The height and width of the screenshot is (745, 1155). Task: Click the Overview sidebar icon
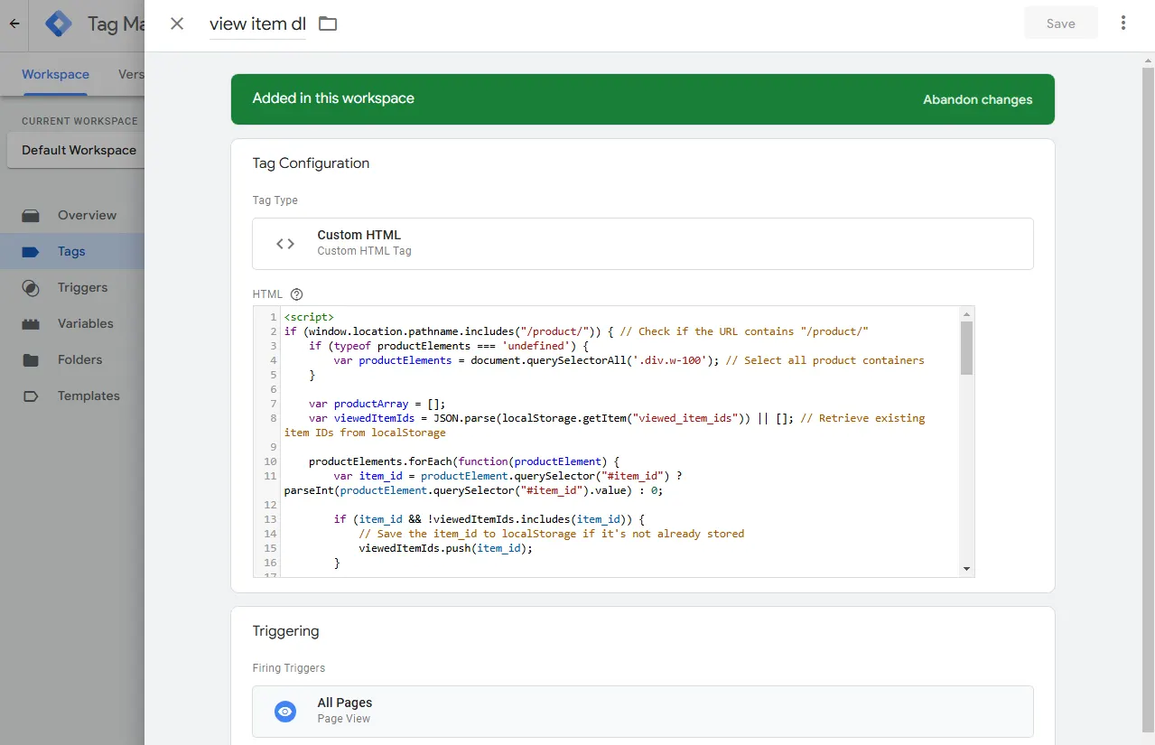click(32, 216)
